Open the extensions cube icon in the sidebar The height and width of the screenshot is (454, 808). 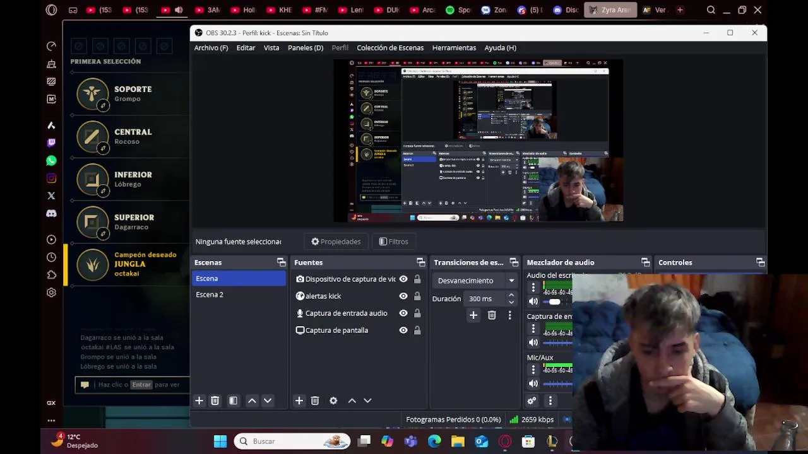[x=51, y=275]
